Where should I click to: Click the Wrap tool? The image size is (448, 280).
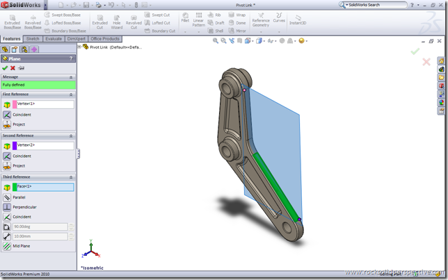click(x=237, y=15)
